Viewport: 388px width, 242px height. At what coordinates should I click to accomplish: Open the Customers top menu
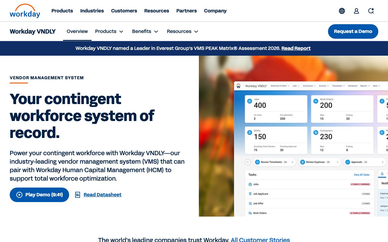124,11
